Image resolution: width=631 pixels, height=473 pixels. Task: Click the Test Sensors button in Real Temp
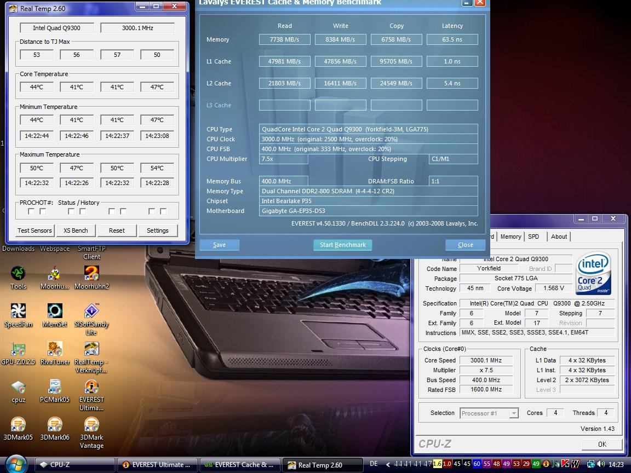(x=35, y=230)
